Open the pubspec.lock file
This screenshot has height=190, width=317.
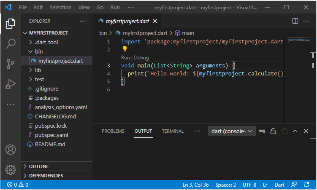pyautogui.click(x=51, y=126)
